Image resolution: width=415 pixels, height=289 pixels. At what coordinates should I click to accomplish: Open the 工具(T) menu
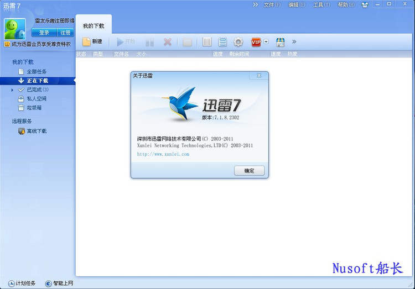coord(321,5)
